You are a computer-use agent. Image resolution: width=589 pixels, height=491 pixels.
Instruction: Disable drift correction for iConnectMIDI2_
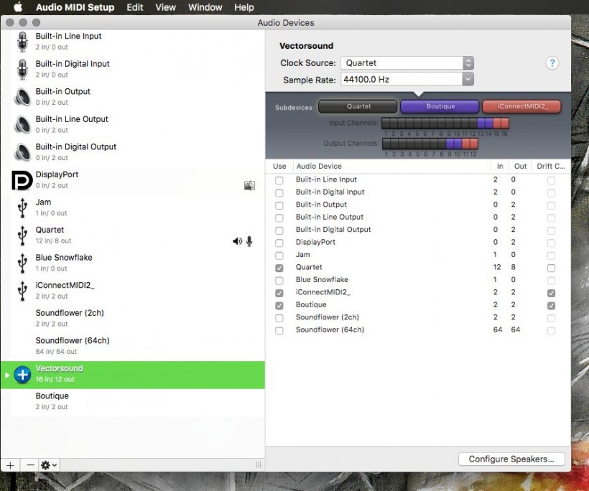[551, 293]
